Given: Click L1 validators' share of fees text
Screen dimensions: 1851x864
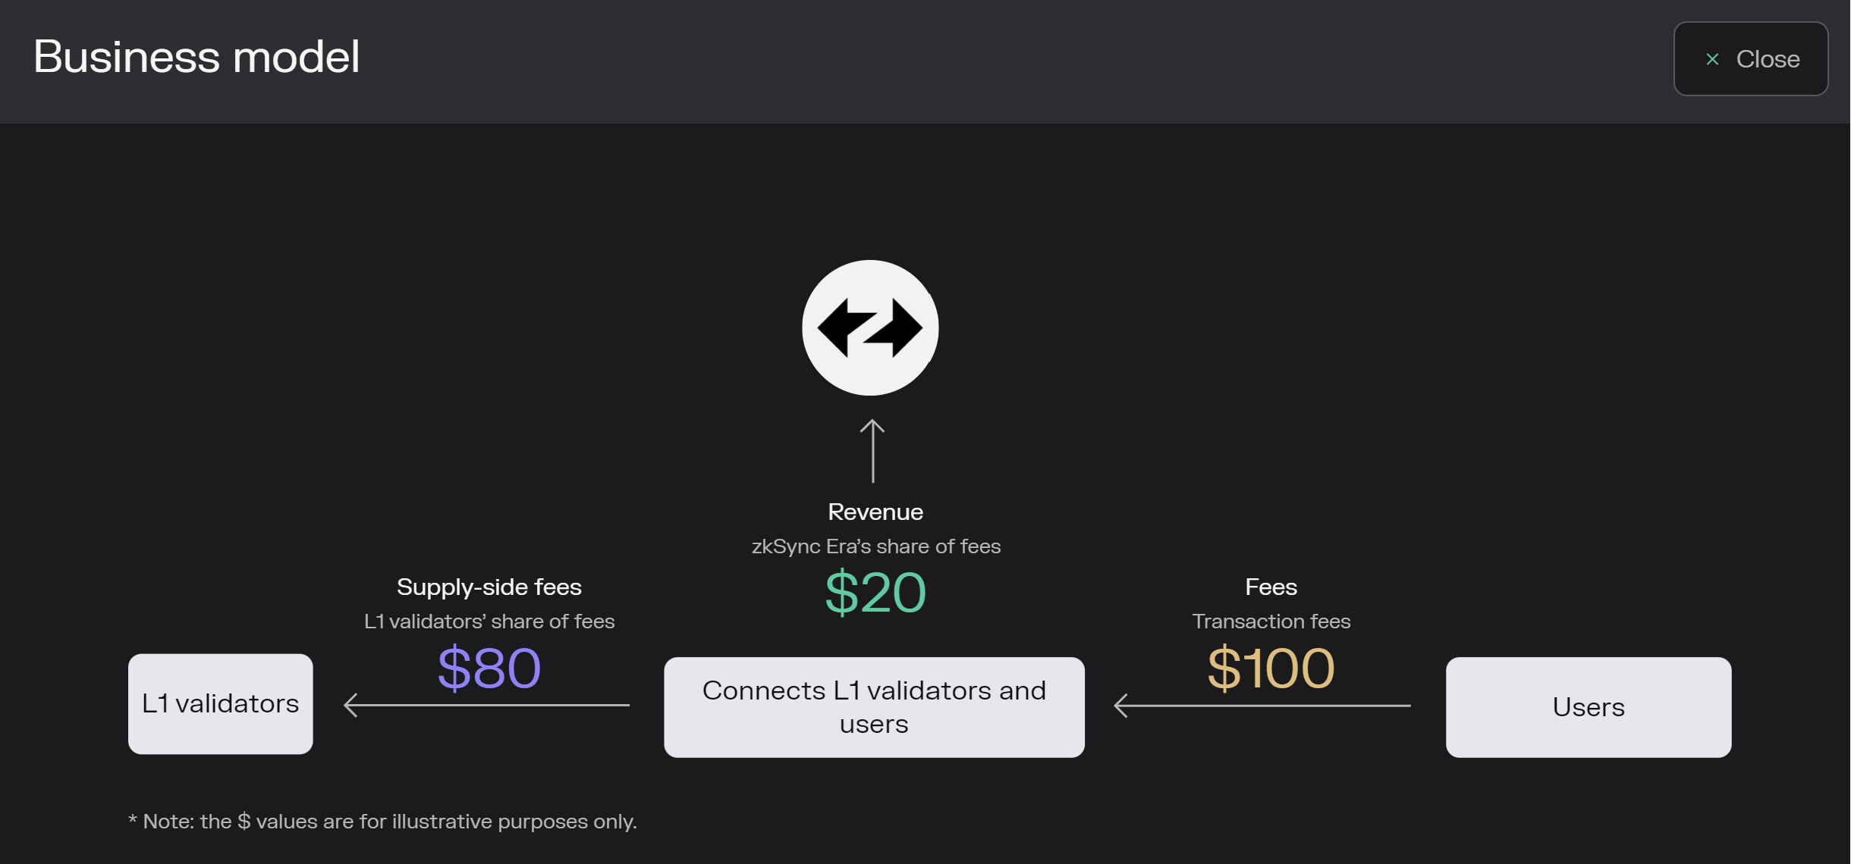Looking at the screenshot, I should pos(489,621).
